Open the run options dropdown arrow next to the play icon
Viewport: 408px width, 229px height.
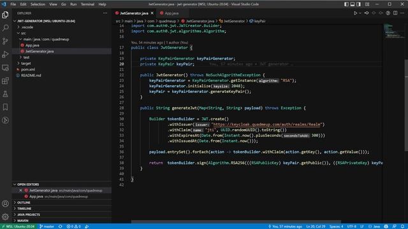(360, 13)
